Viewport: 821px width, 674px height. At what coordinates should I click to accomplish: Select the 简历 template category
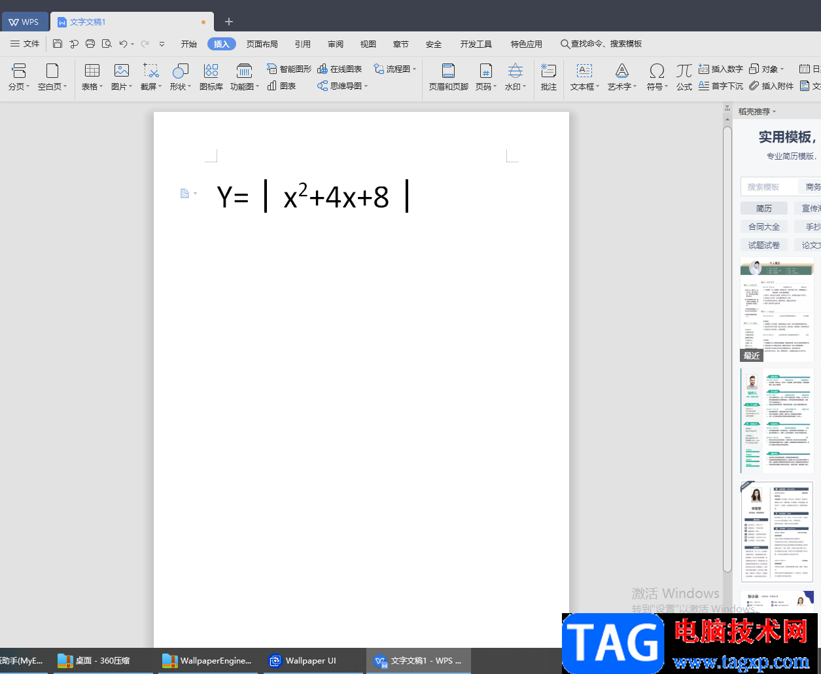click(x=764, y=208)
